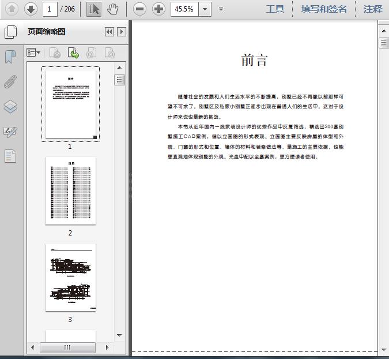The image size is (389, 359).
Task: Open the attachments paperclip panel
Action: coord(10,81)
